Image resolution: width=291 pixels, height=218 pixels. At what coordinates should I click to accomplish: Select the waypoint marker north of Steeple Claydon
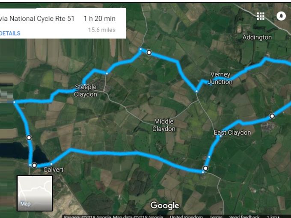[x=149, y=53]
